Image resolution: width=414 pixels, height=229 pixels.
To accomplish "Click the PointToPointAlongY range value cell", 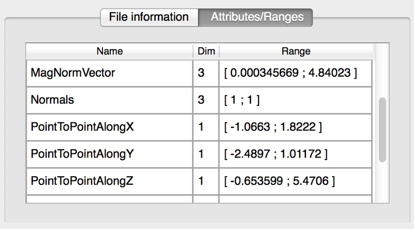I will coord(276,154).
